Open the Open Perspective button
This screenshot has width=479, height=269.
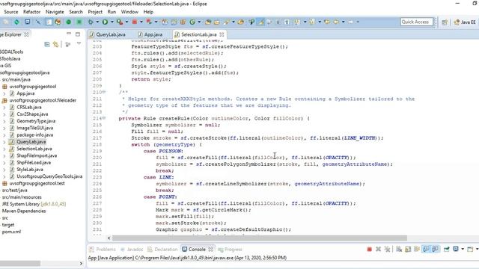point(445,22)
